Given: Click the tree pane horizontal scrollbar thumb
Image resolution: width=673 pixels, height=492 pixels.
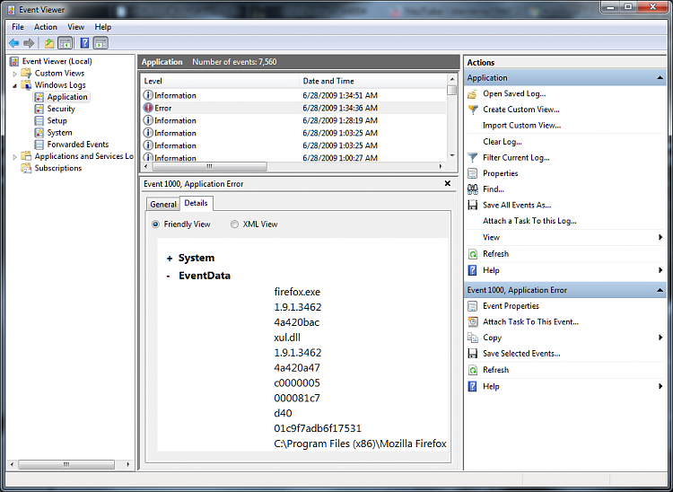Looking at the screenshot, I should tap(66, 464).
